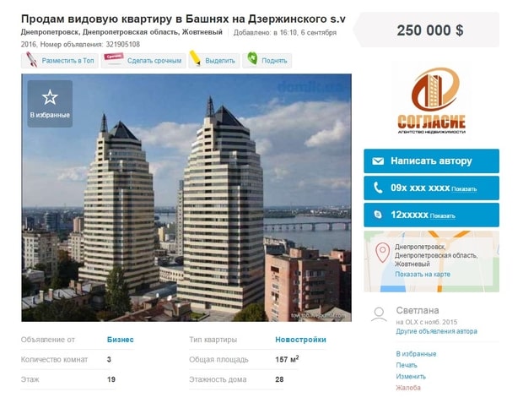523x403 pixels.
Task: Click the Skype icon in contact button
Action: (x=378, y=215)
